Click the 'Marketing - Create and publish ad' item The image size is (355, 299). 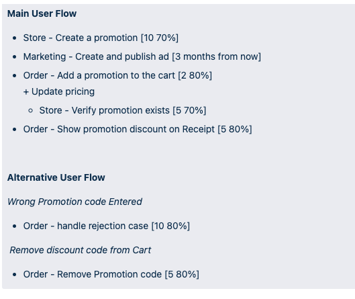[x=142, y=56]
